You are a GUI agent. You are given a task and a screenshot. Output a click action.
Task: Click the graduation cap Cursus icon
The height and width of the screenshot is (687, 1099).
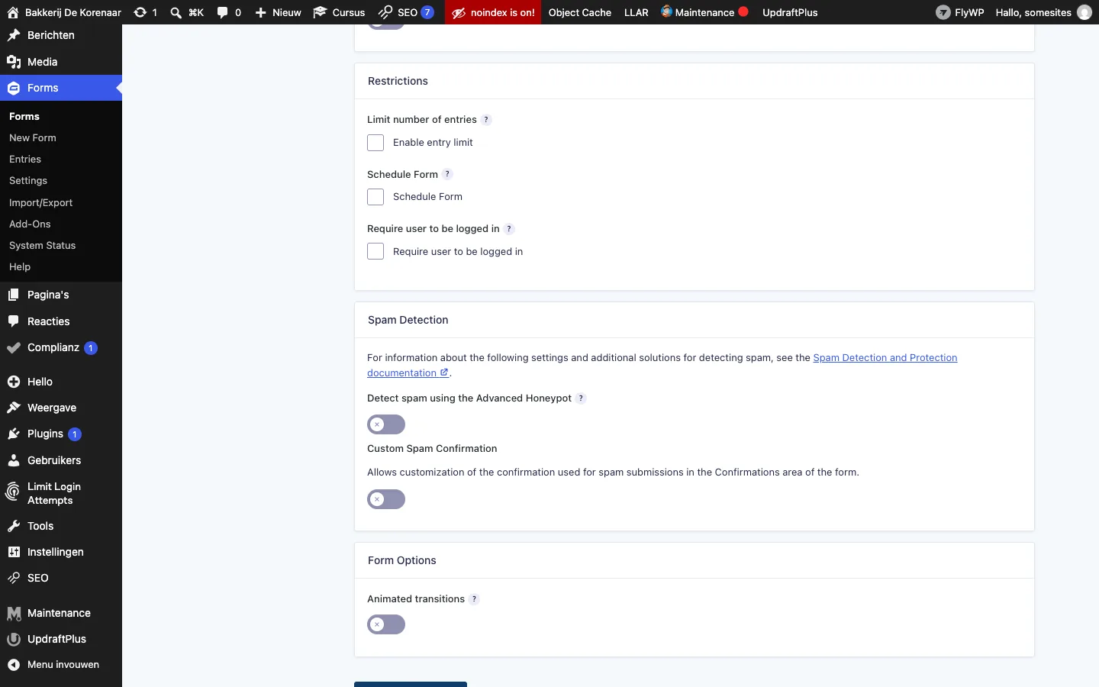coord(320,12)
